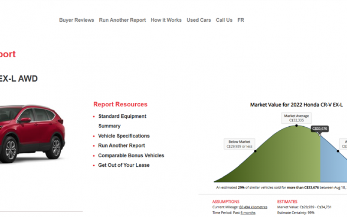
Task: Open Run Another Report in top navigation
Action: (122, 20)
